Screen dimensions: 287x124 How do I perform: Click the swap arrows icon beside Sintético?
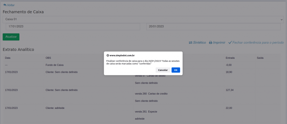(191, 43)
